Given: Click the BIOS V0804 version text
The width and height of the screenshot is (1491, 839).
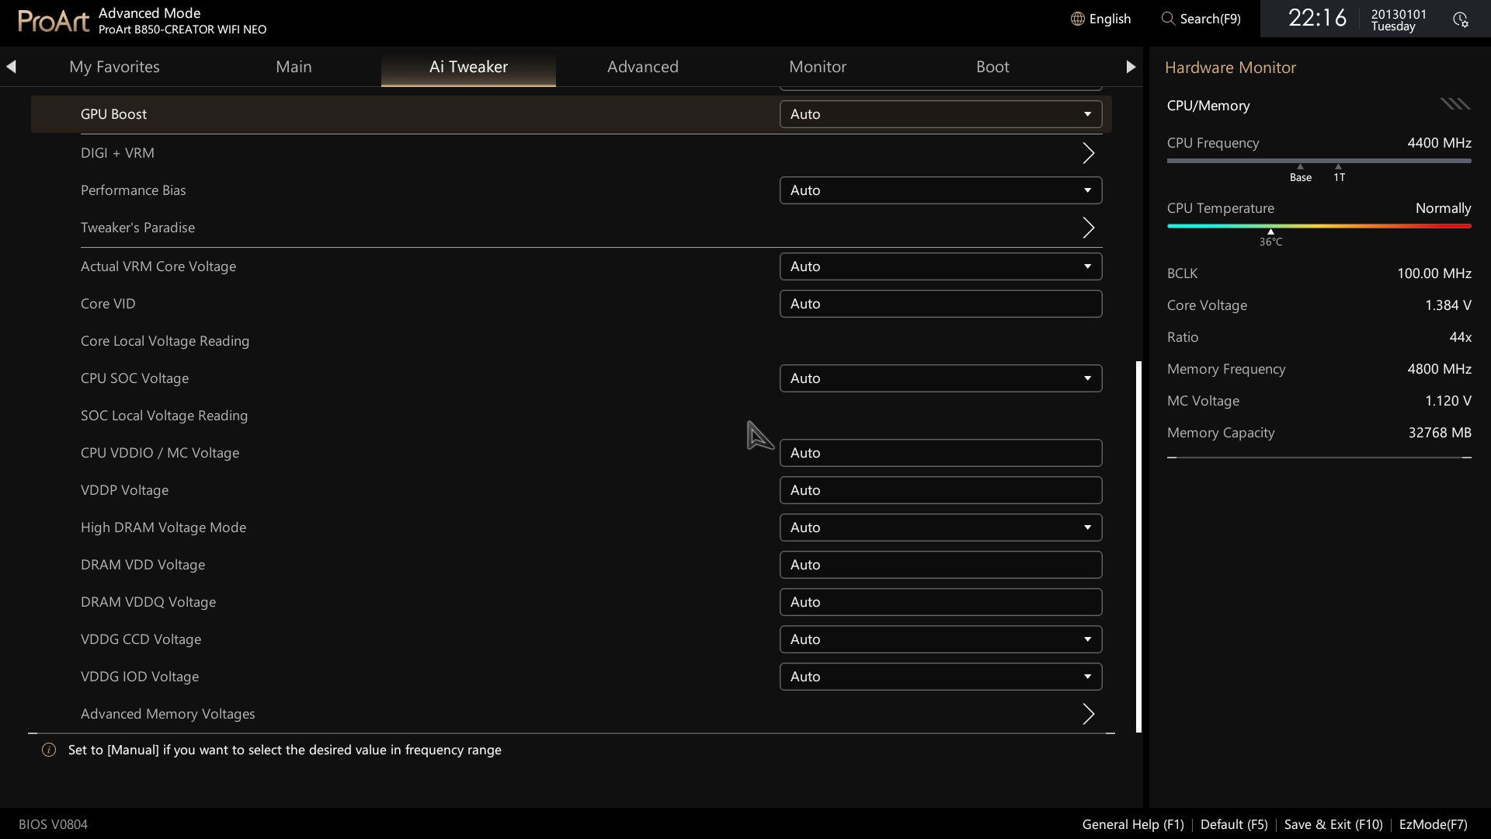Looking at the screenshot, I should (53, 824).
